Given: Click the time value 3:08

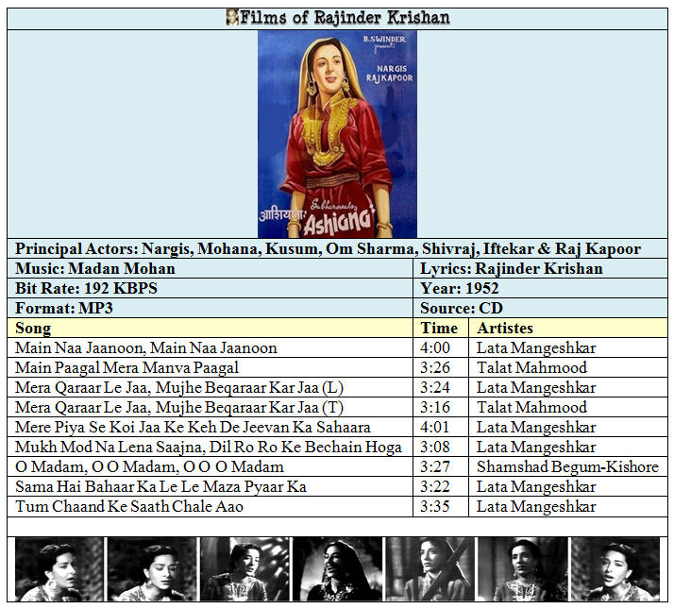Looking at the screenshot, I should pyautogui.click(x=435, y=447).
